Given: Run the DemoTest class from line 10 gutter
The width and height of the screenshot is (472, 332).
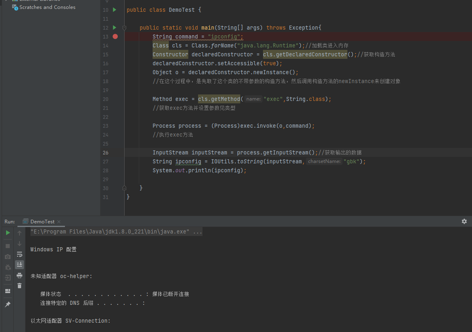Looking at the screenshot, I should [114, 10].
